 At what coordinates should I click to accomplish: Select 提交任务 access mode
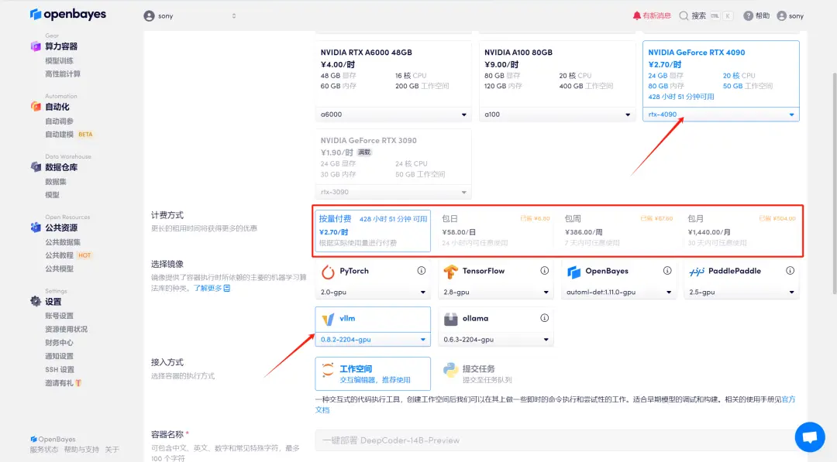point(495,374)
